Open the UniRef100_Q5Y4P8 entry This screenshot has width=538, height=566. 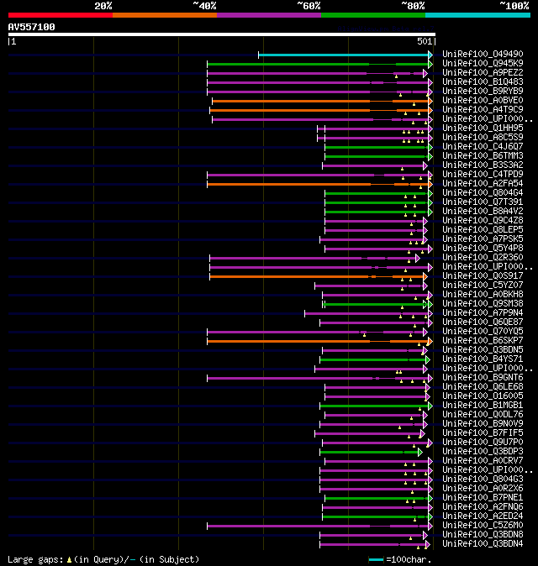pyautogui.click(x=483, y=249)
